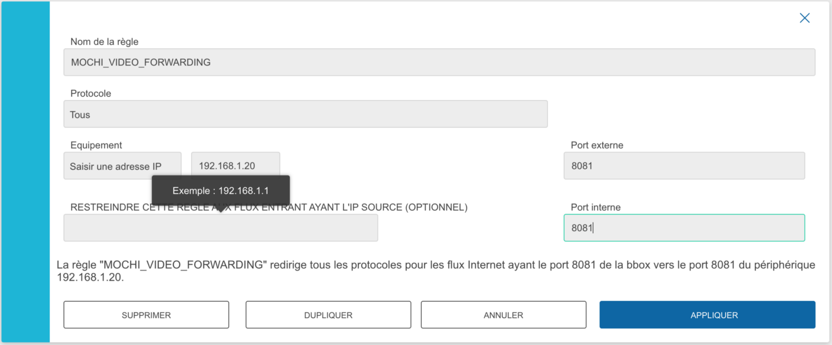Open the Protocole dropdown showing Tous
832x345 pixels.
click(x=305, y=114)
